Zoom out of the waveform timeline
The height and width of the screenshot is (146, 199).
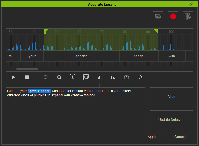[46, 77]
